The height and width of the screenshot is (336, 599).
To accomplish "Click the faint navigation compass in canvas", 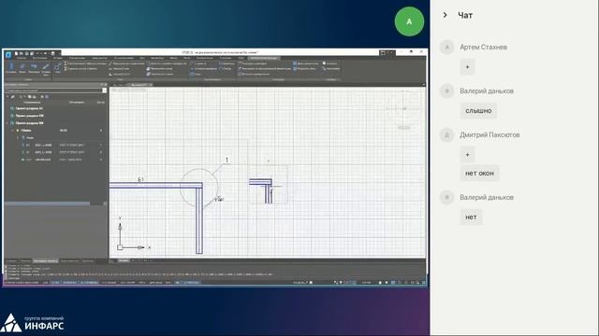I will point(404,108).
